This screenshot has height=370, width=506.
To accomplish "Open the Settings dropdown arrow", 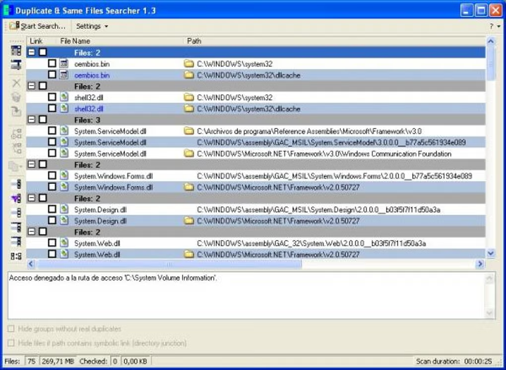I will (x=106, y=26).
